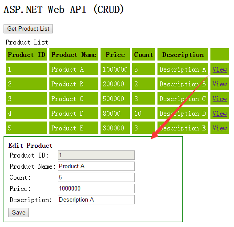Screen dimensions: 234x227
Task: Click the price cell '200000'
Action: click(x=115, y=84)
